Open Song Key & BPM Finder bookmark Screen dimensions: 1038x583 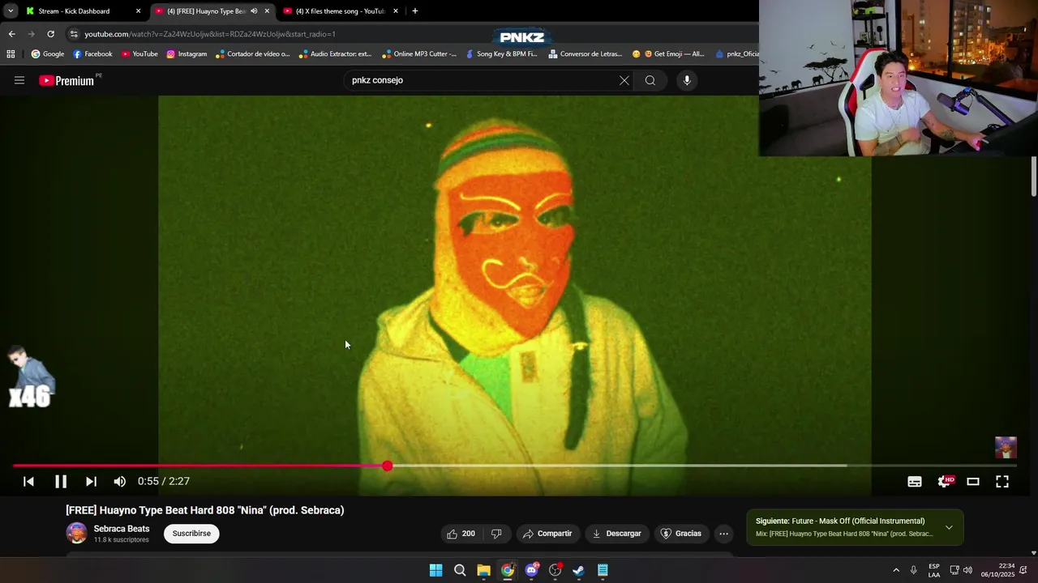point(501,54)
